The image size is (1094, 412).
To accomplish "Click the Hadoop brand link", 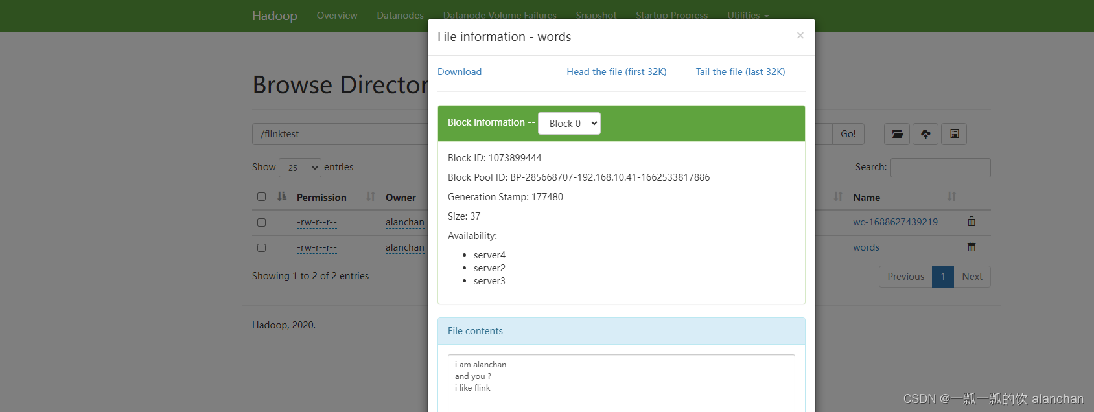I will tap(275, 16).
